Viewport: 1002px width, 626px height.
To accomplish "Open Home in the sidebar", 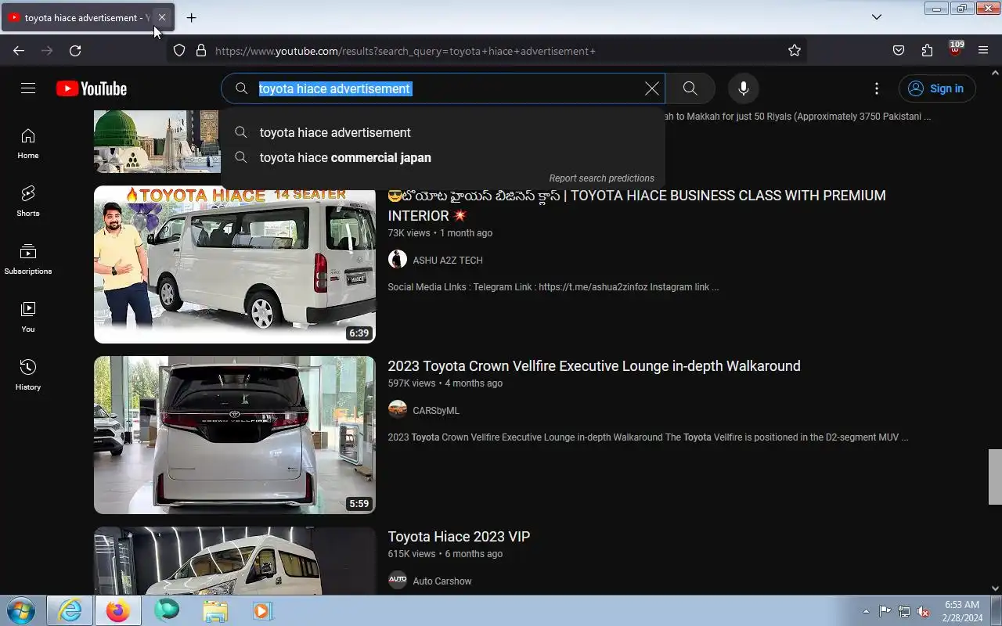I will click(28, 144).
